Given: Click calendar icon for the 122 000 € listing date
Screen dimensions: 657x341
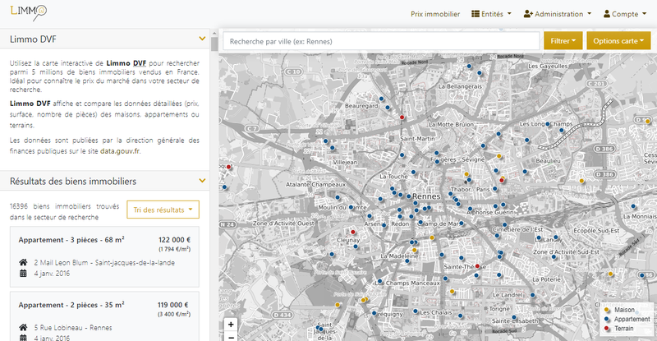Looking at the screenshot, I should coord(23,274).
